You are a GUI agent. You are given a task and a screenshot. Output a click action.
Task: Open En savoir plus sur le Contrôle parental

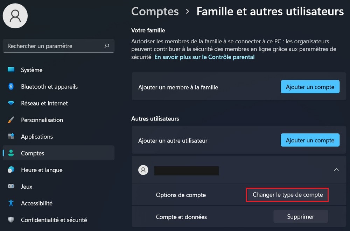(204, 57)
